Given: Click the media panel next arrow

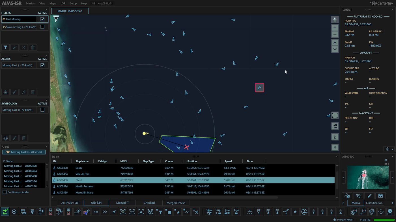Looking at the screenshot, I should pyautogui.click(x=392, y=177).
